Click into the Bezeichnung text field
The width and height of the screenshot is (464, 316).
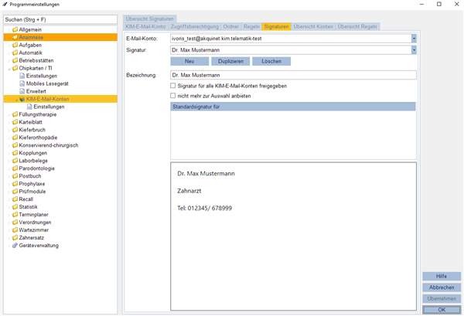click(x=293, y=75)
